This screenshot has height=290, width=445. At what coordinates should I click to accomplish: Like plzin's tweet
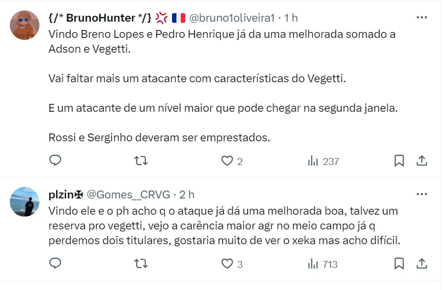227,264
